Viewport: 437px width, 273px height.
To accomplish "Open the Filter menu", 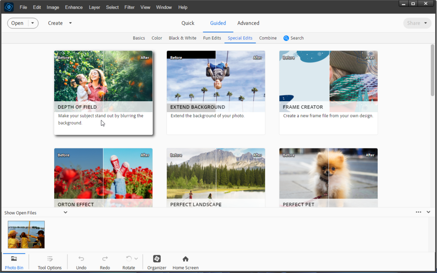I will pyautogui.click(x=129, y=7).
